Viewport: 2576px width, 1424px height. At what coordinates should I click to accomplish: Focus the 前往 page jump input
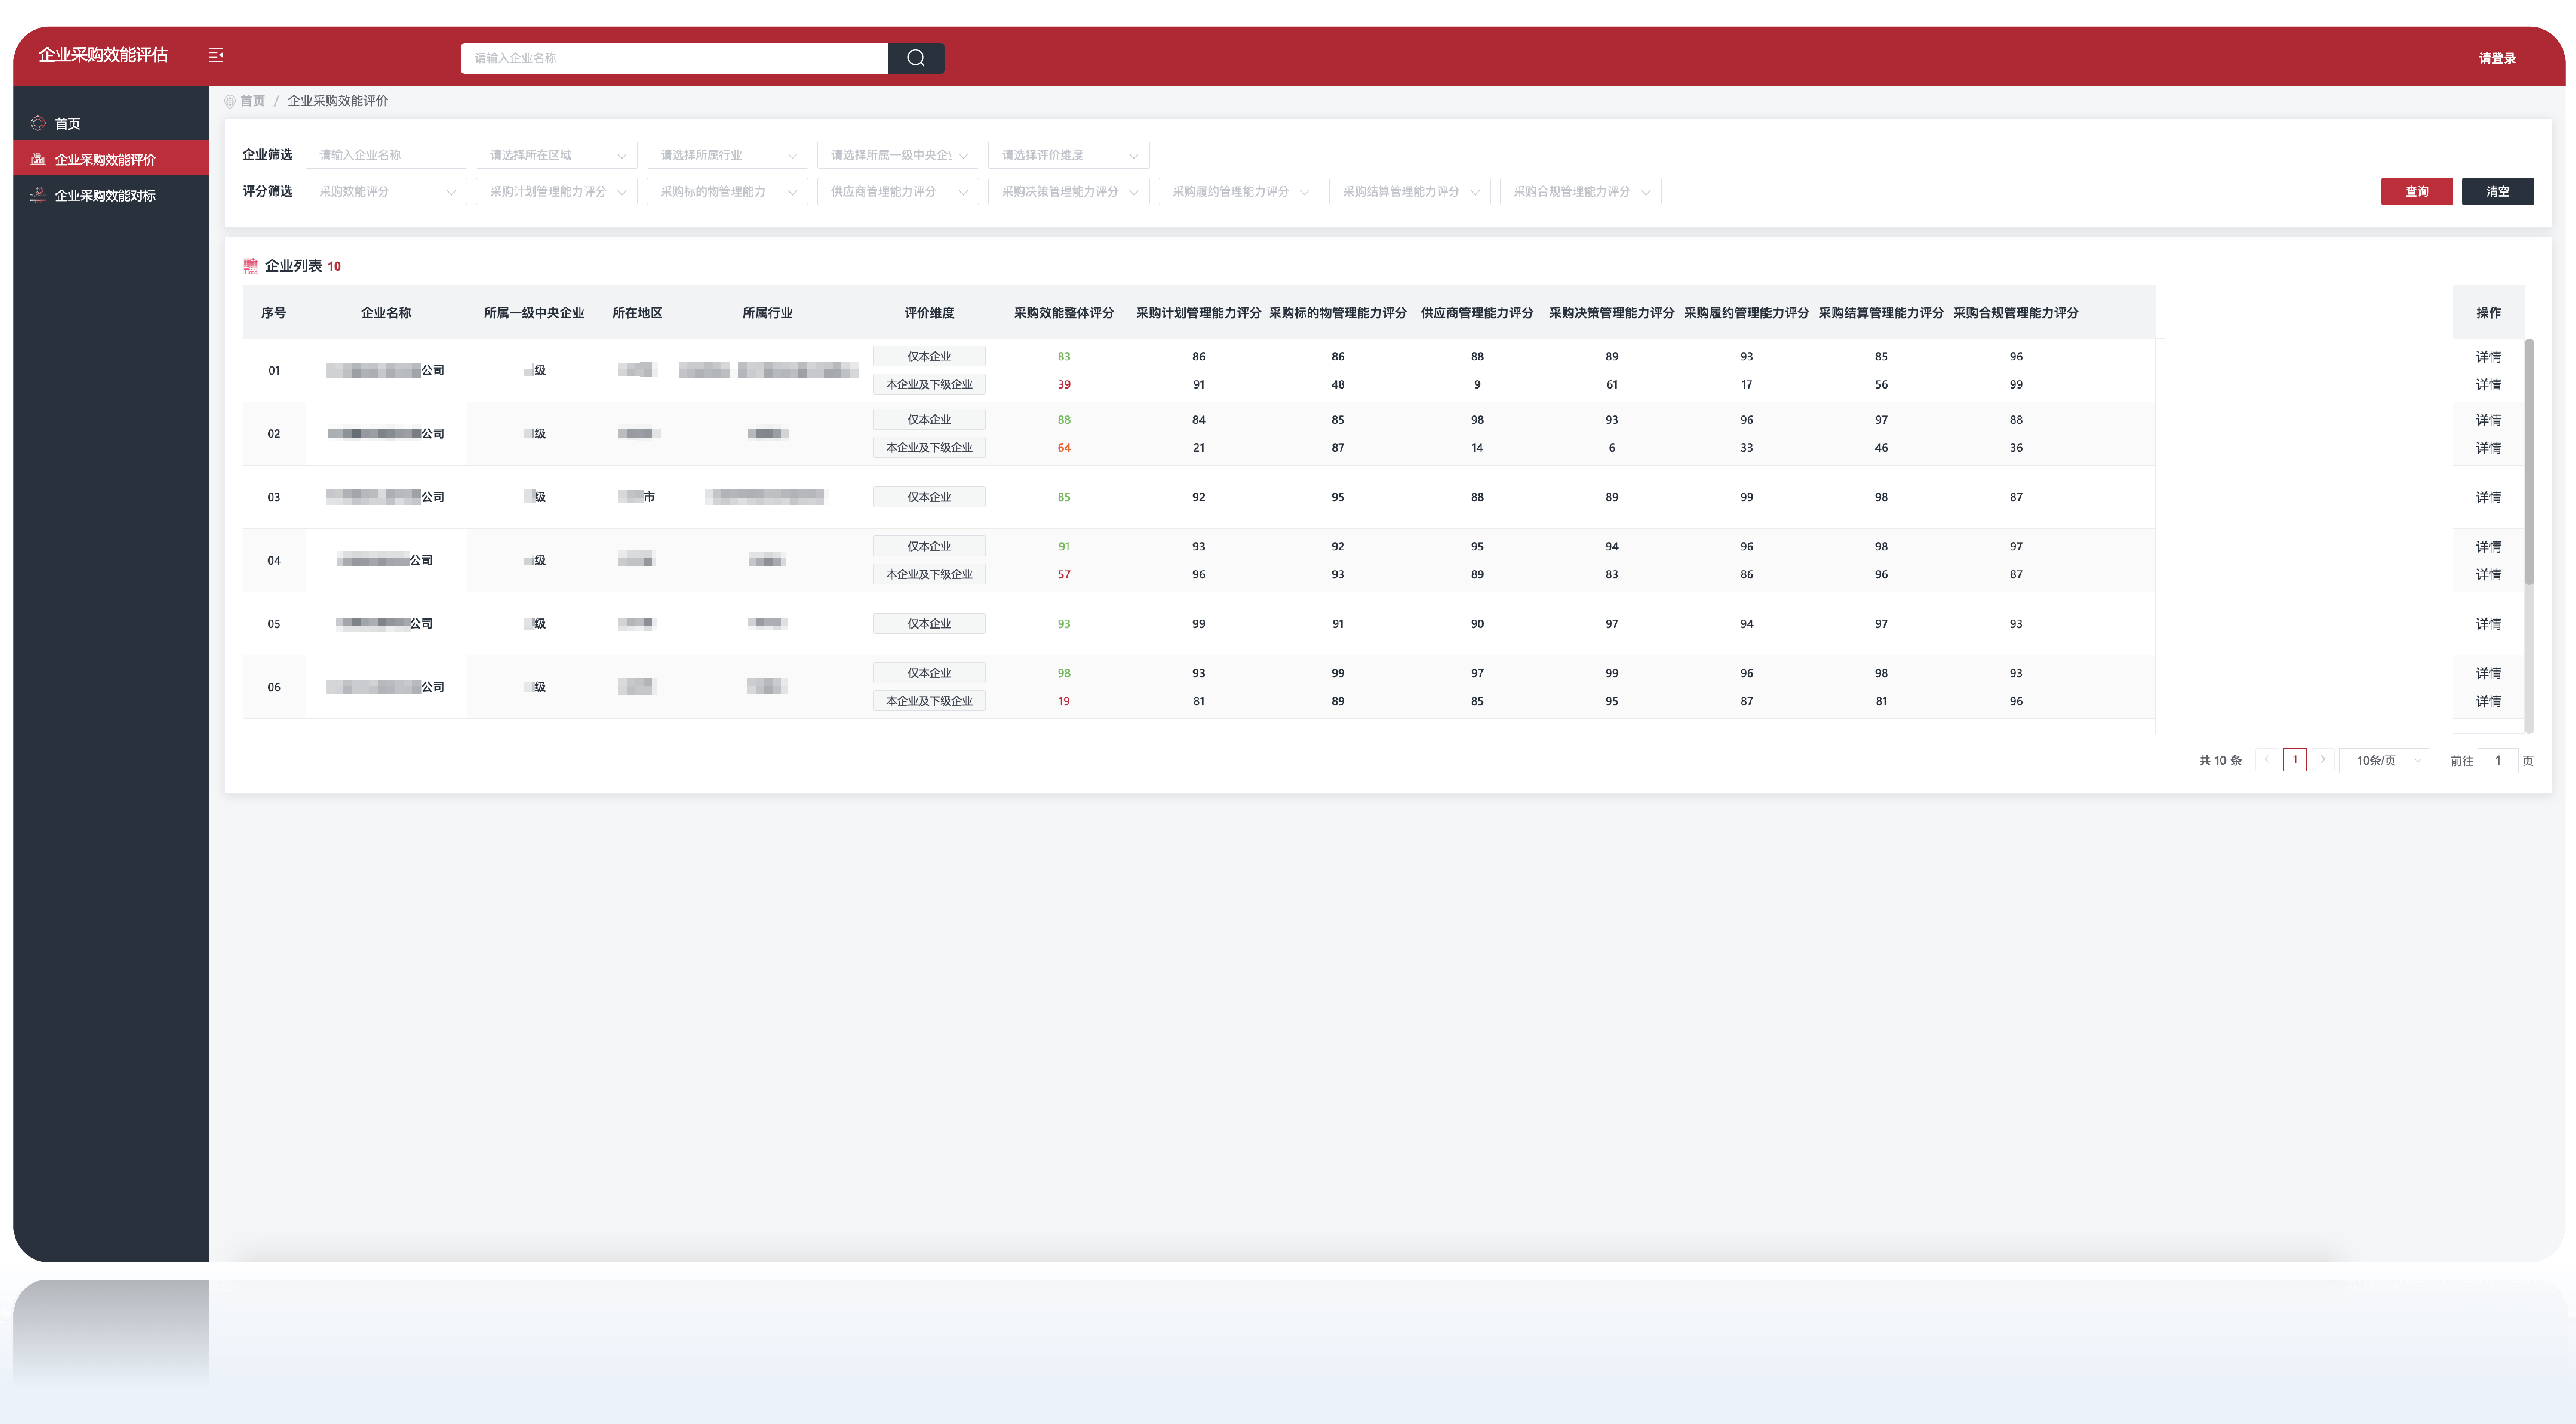tap(2497, 760)
